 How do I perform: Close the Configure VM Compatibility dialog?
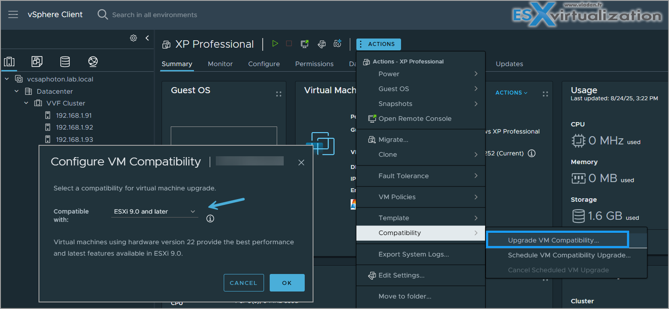(x=301, y=162)
